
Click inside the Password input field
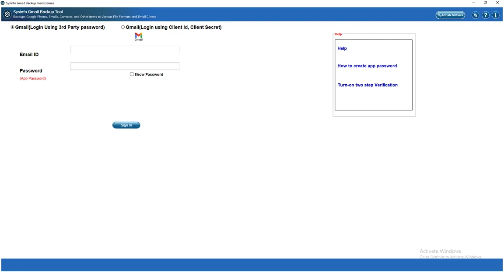click(x=124, y=66)
